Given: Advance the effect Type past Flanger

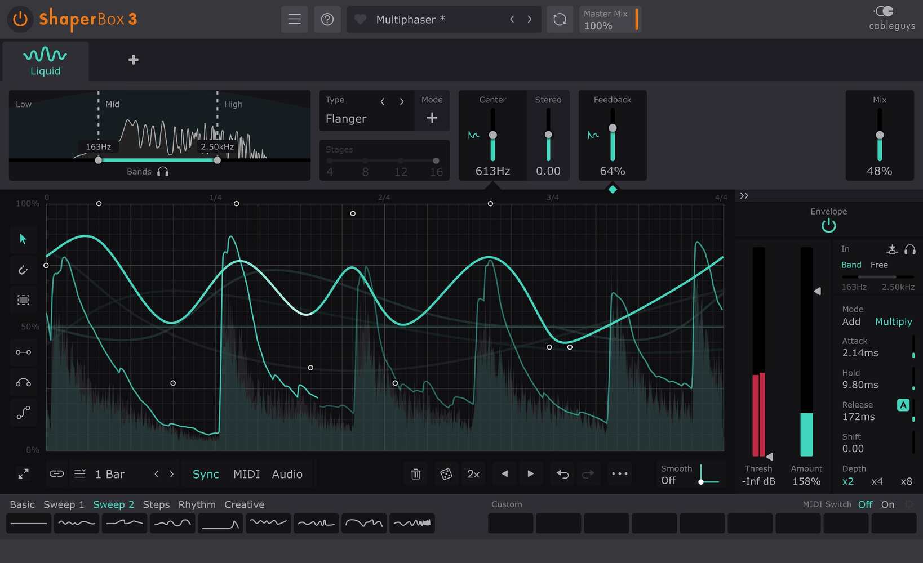Looking at the screenshot, I should 402,101.
